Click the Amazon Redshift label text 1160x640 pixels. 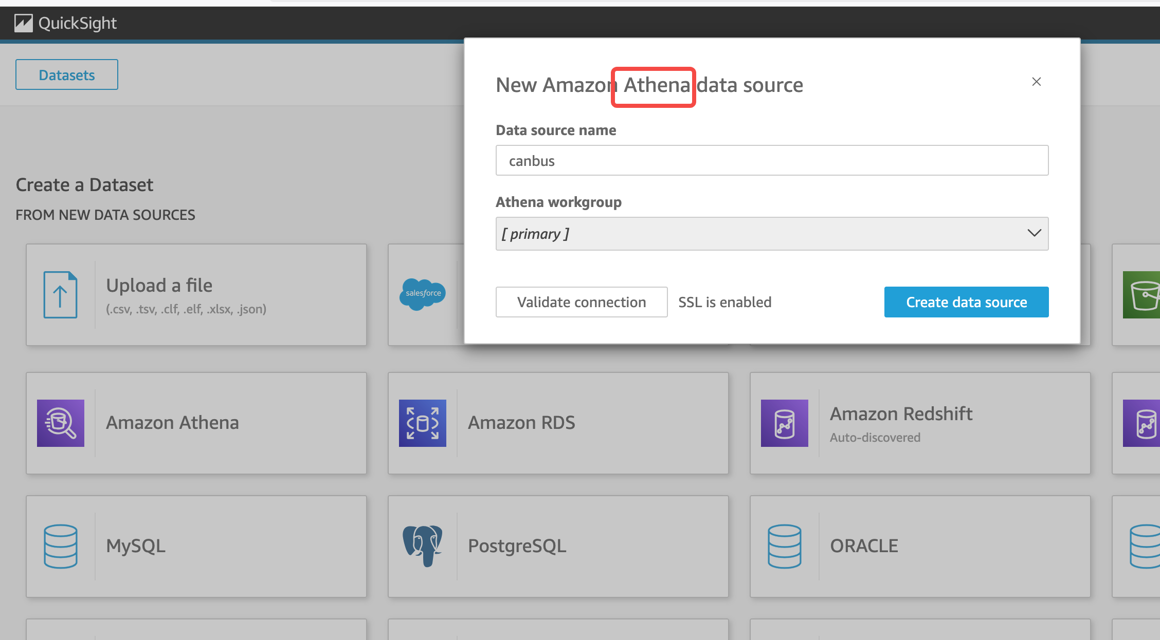901,413
